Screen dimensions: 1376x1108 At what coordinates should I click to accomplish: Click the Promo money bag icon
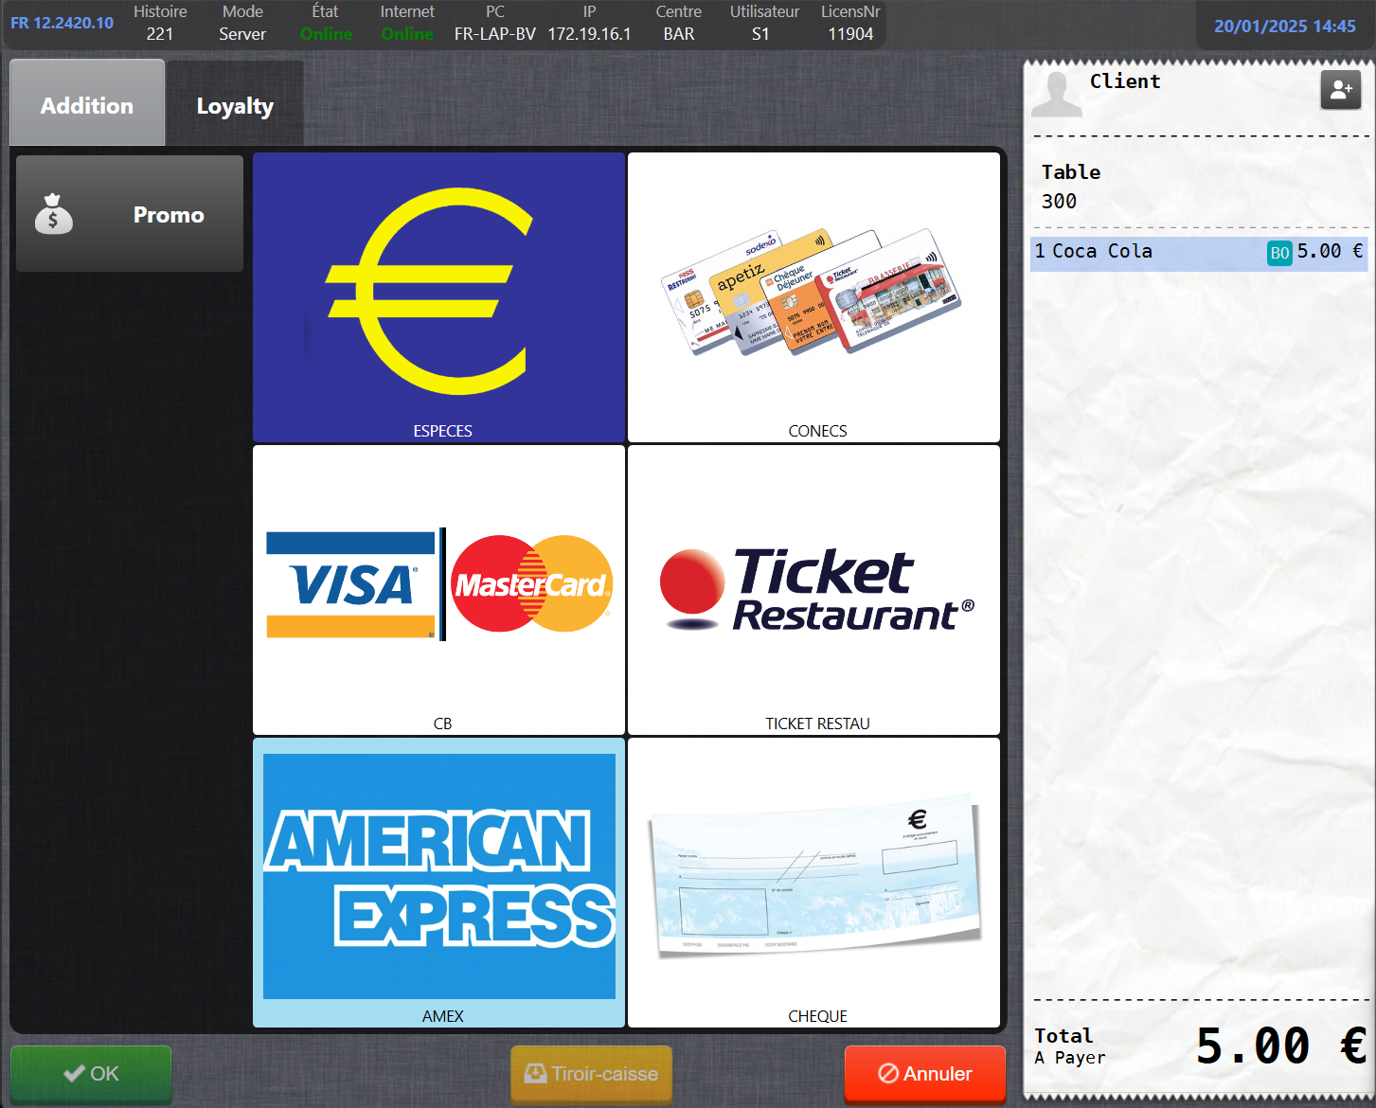tap(54, 214)
